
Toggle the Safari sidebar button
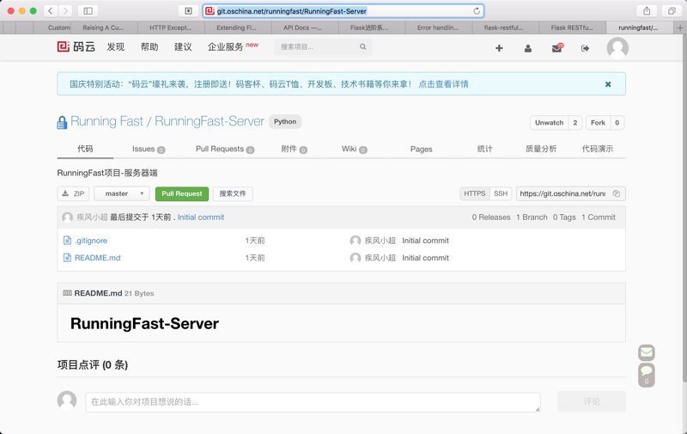(88, 11)
